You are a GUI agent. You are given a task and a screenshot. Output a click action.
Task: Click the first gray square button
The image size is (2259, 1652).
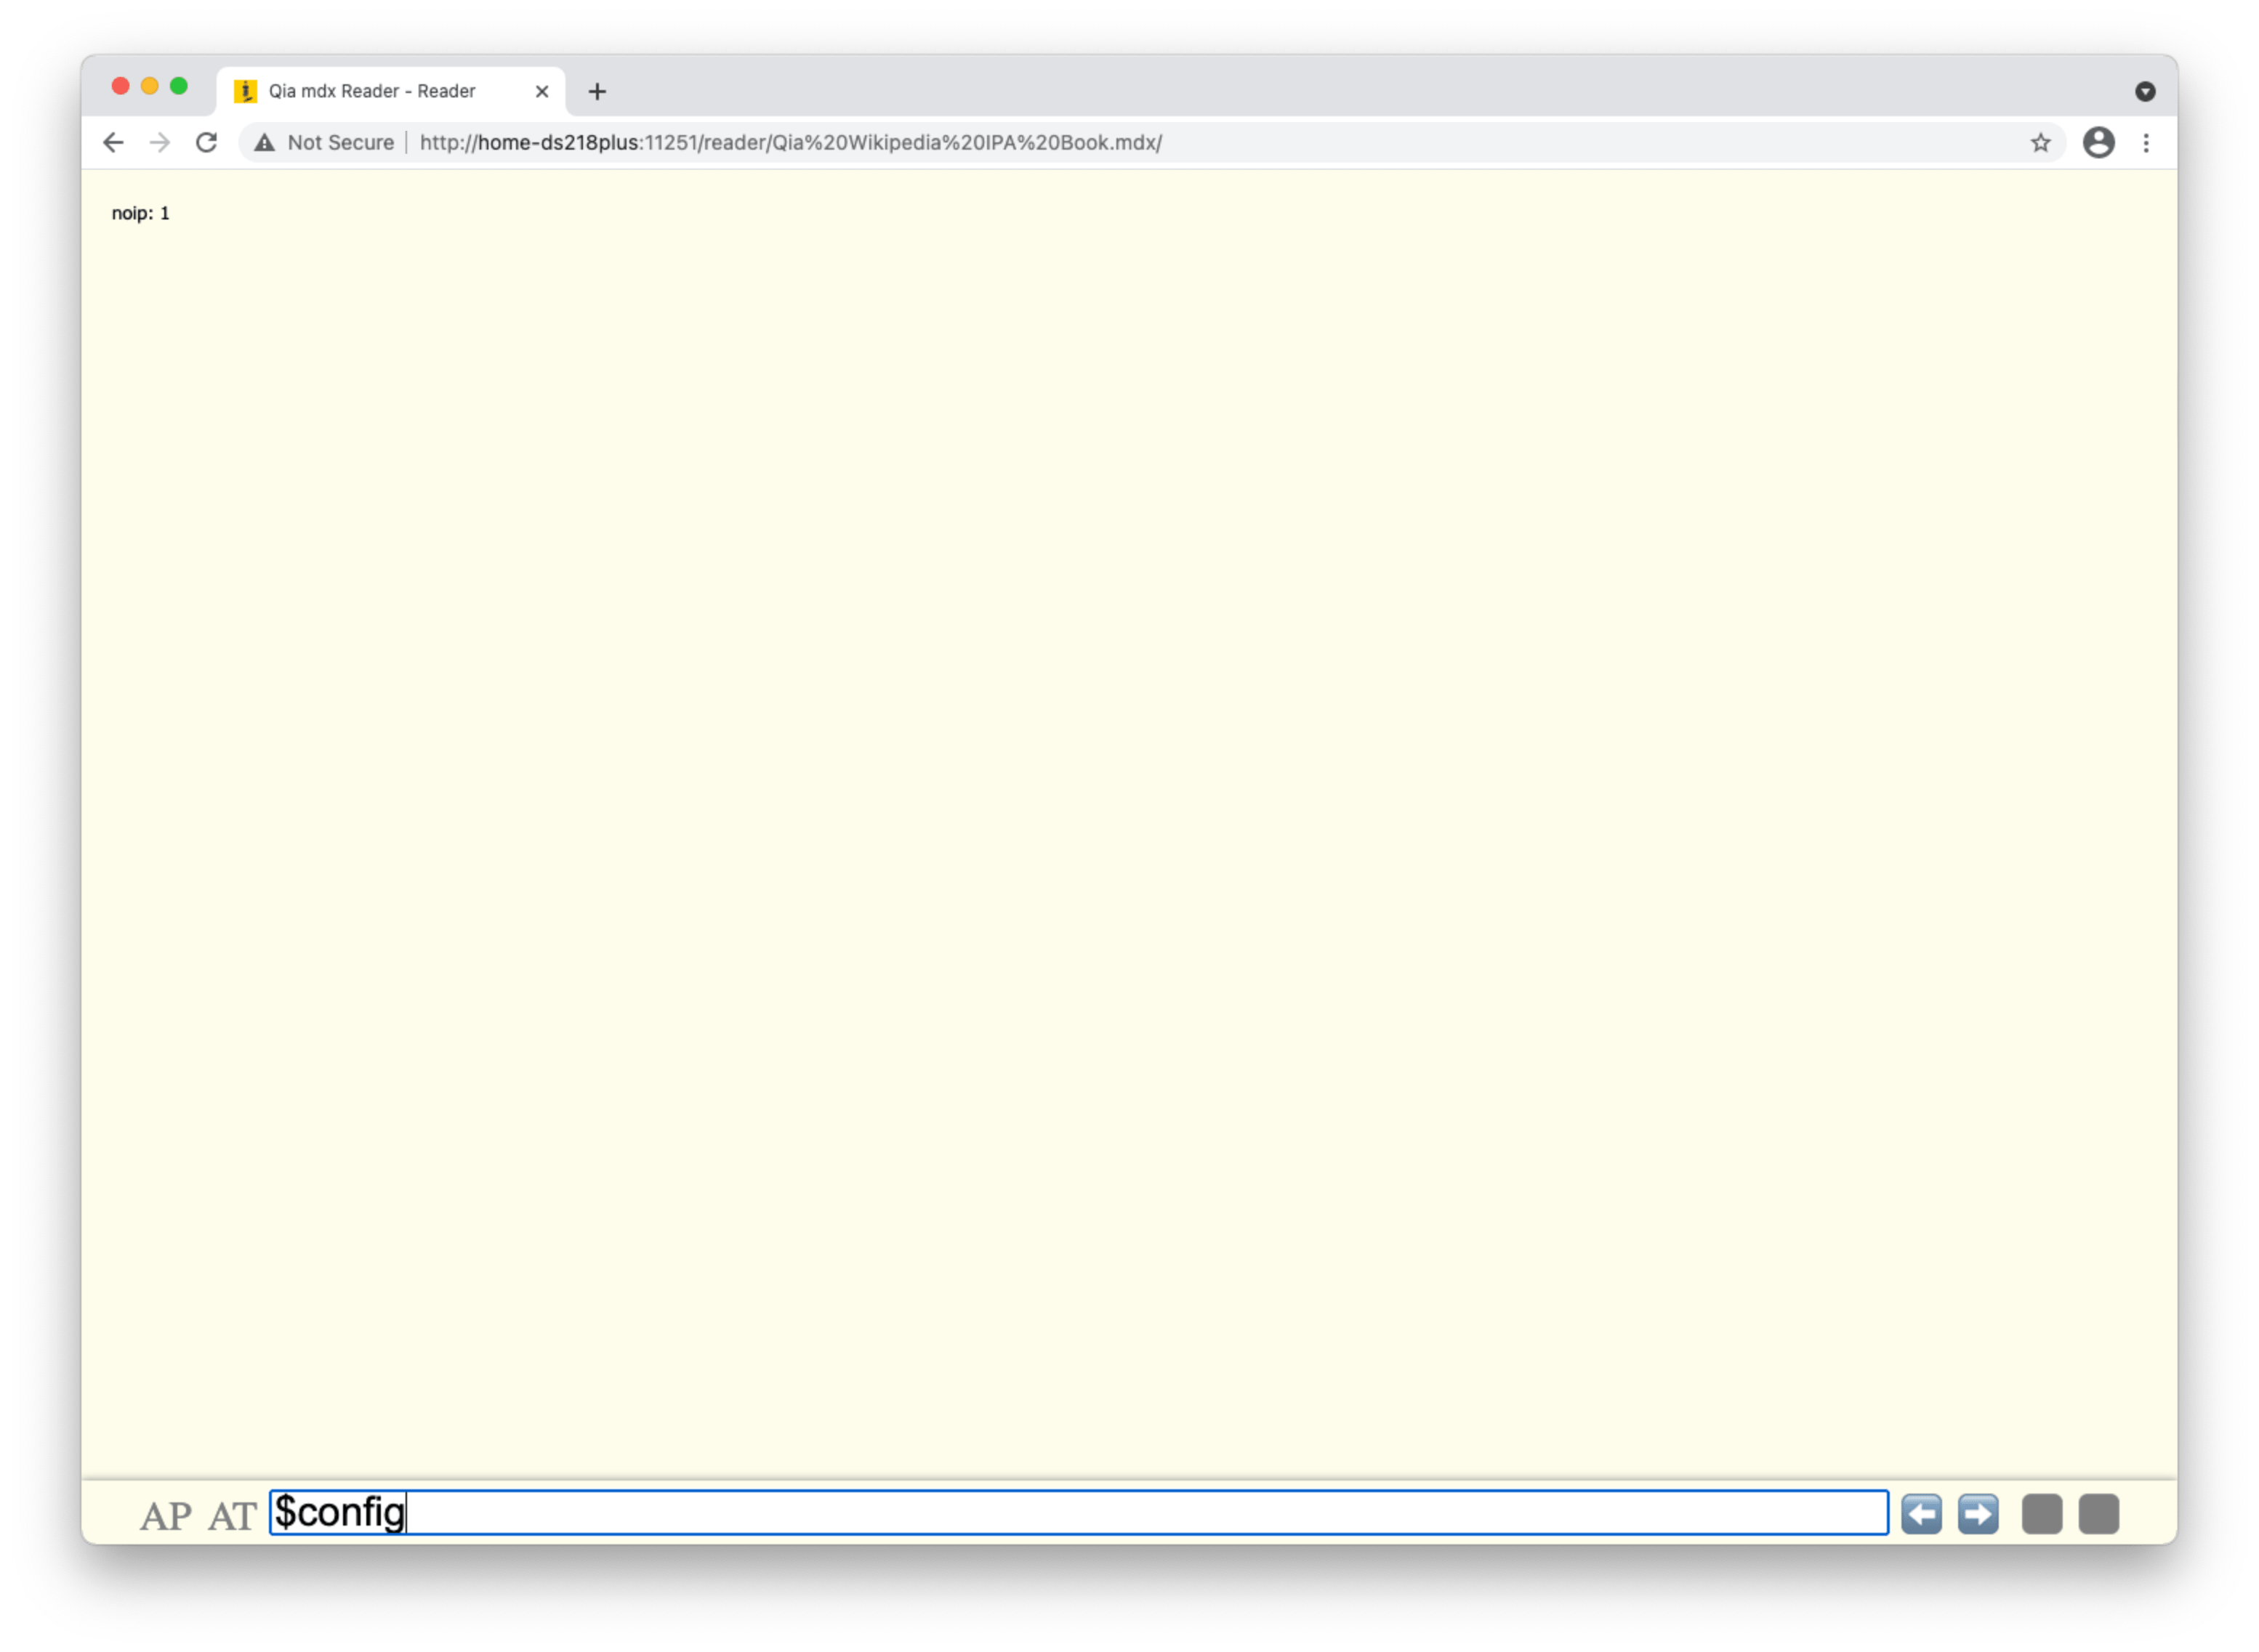pyautogui.click(x=2042, y=1514)
